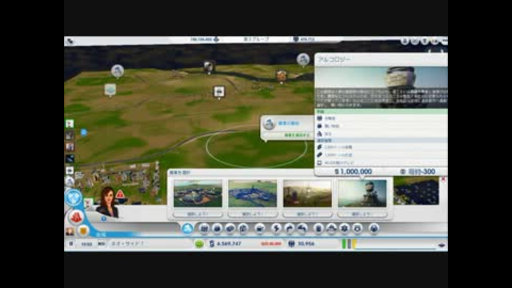This screenshot has width=512, height=288.
Task: Click the red round icon above the shield
Action: [x=76, y=217]
